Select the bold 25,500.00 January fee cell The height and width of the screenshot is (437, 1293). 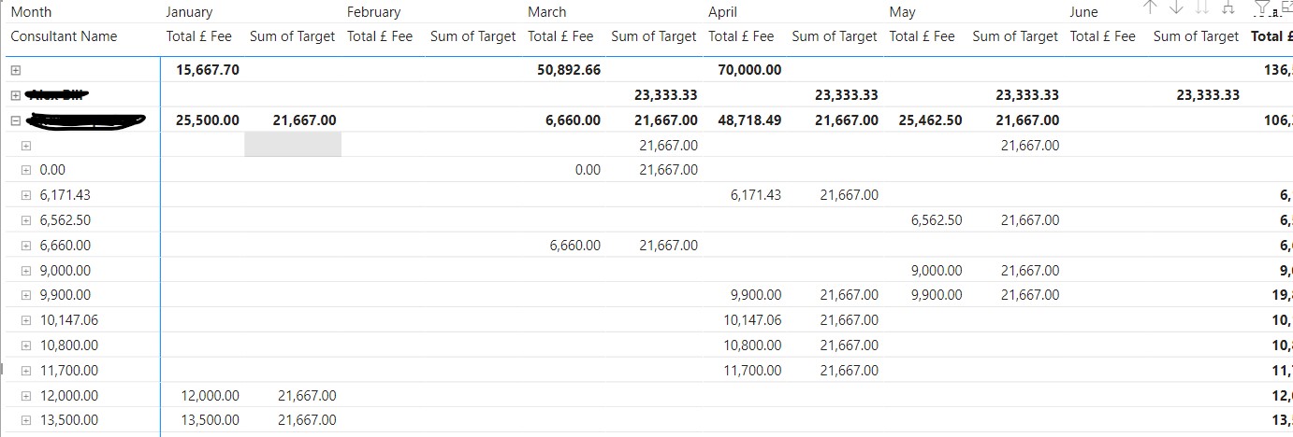coord(207,120)
